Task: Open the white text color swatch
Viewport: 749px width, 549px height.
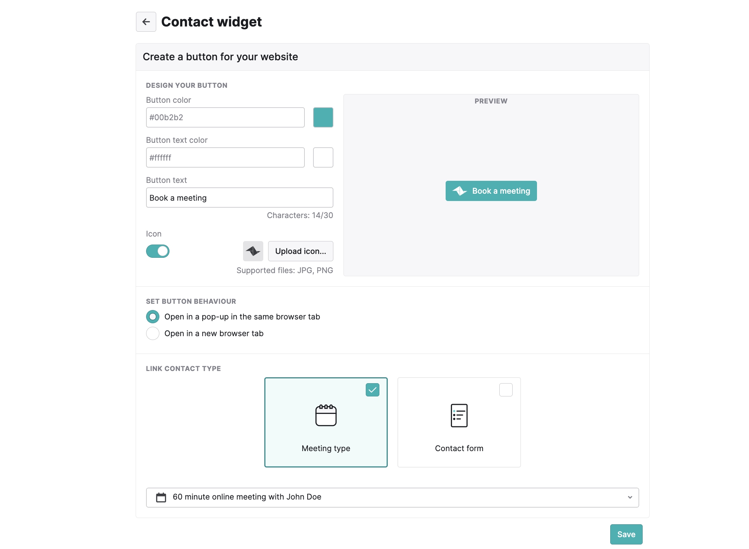Action: pyautogui.click(x=323, y=157)
